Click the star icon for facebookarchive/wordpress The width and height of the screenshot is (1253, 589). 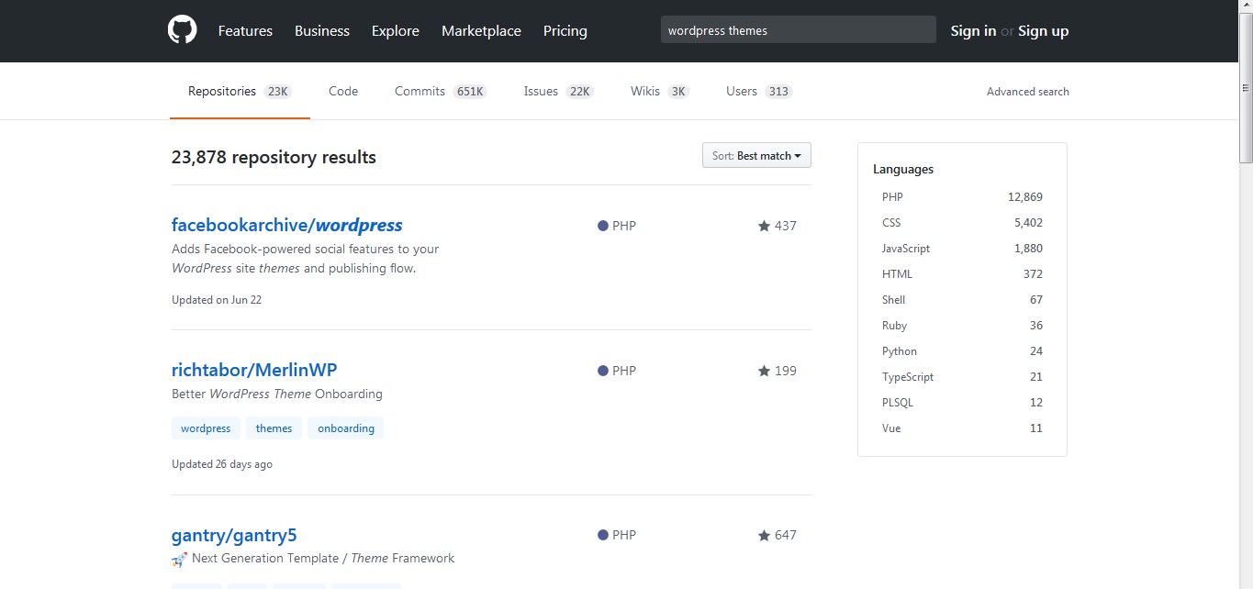764,226
